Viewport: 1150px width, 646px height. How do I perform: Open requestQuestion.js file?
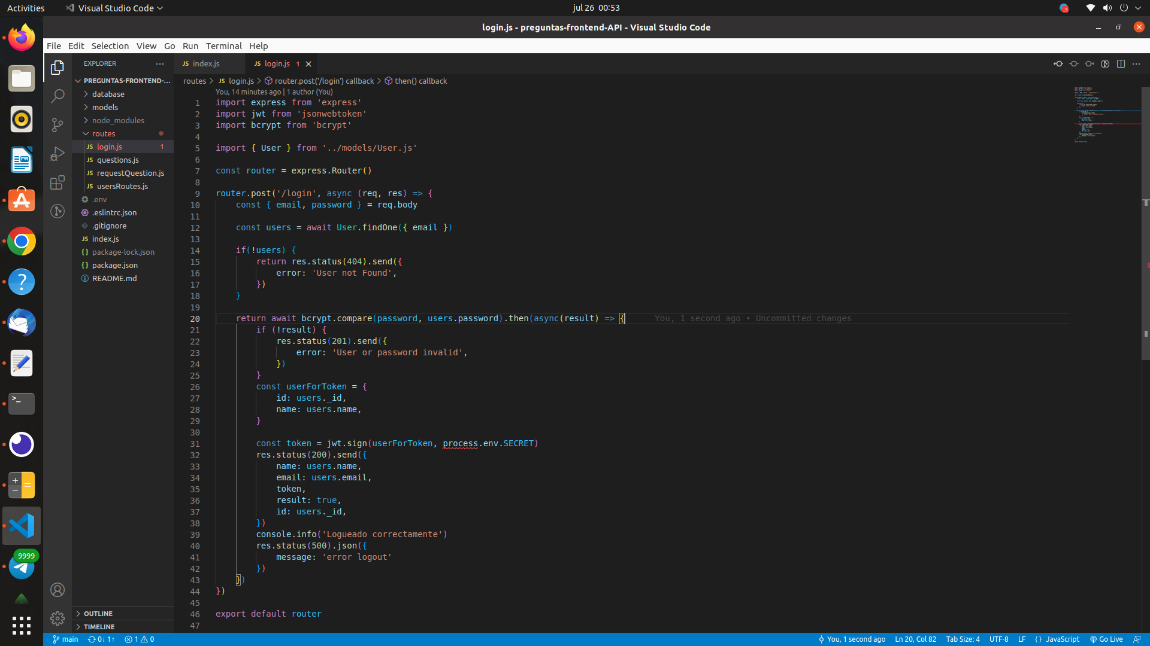[123, 173]
